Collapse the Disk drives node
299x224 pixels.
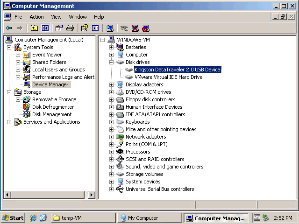coord(111,62)
